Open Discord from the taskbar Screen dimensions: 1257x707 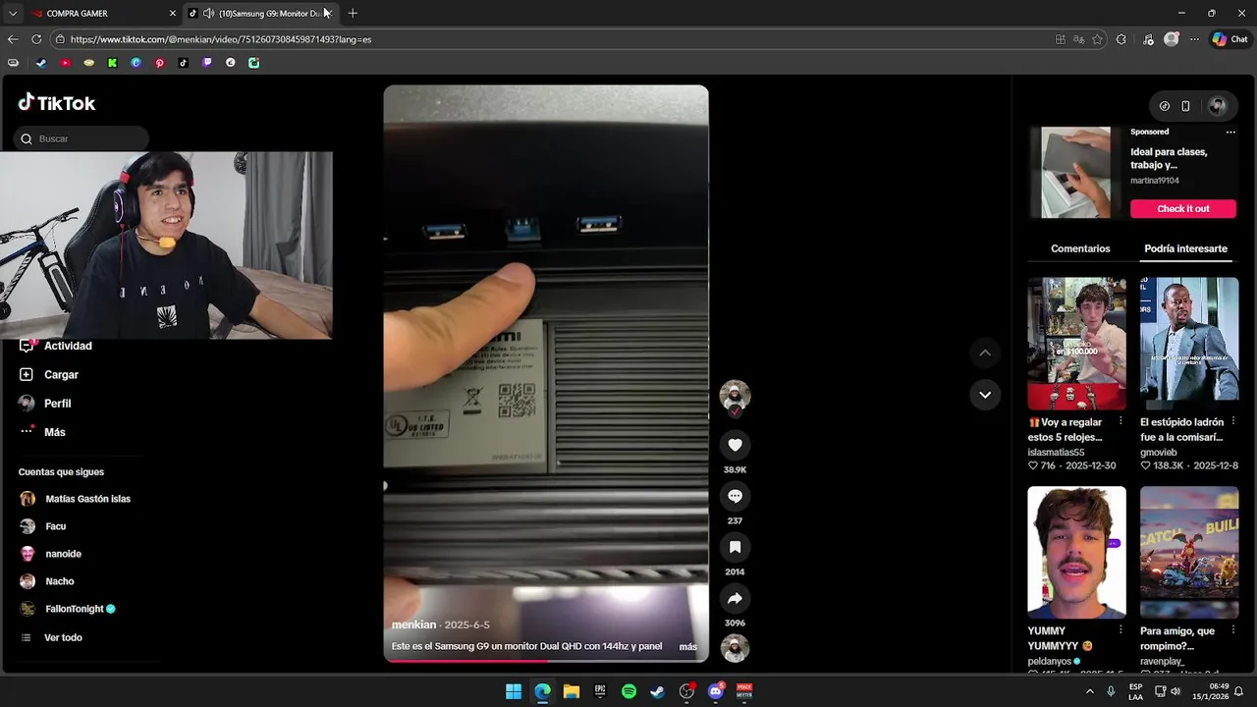click(x=716, y=691)
